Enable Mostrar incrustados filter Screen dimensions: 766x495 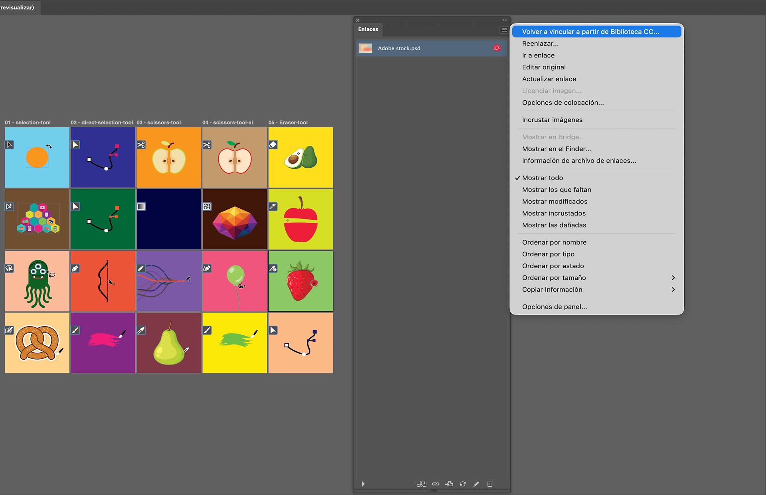[596, 213]
